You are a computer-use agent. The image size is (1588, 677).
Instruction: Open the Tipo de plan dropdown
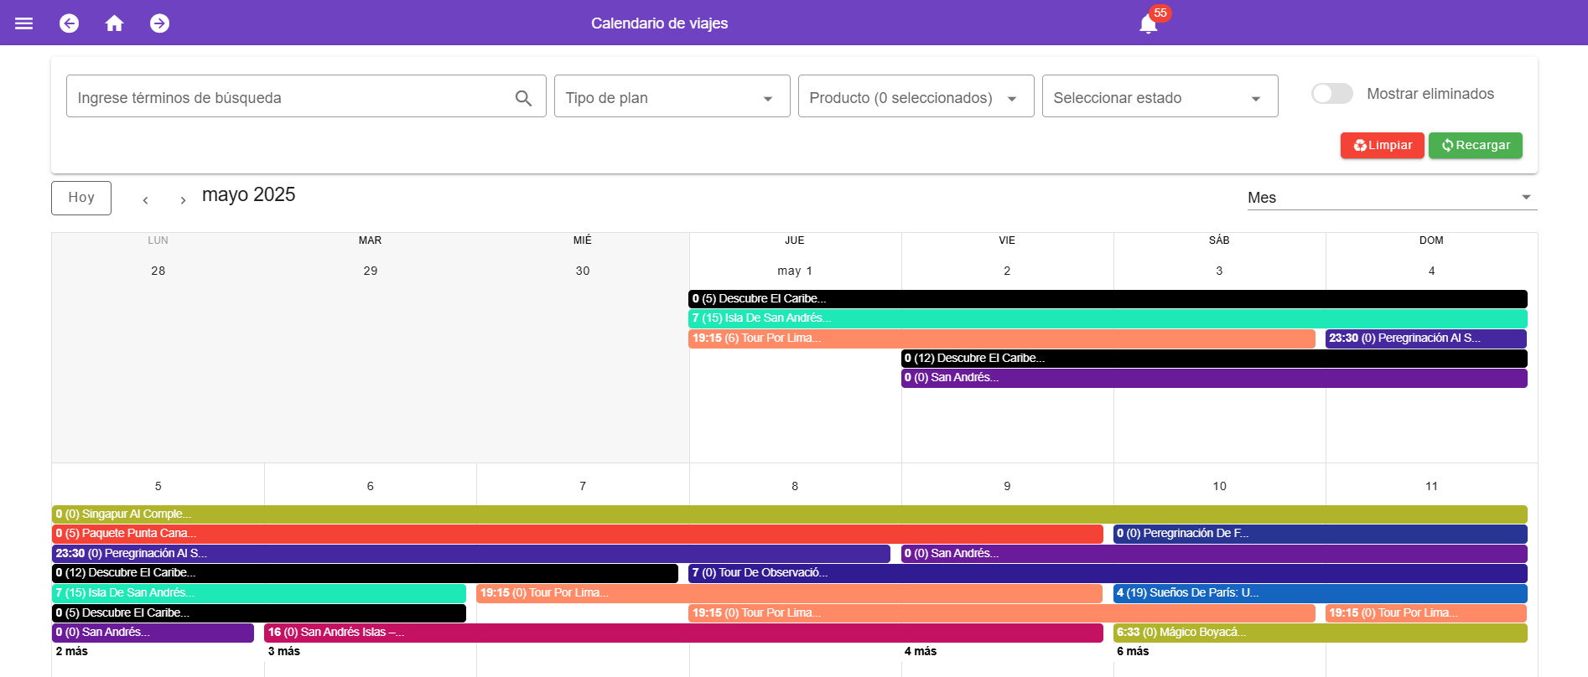672,97
